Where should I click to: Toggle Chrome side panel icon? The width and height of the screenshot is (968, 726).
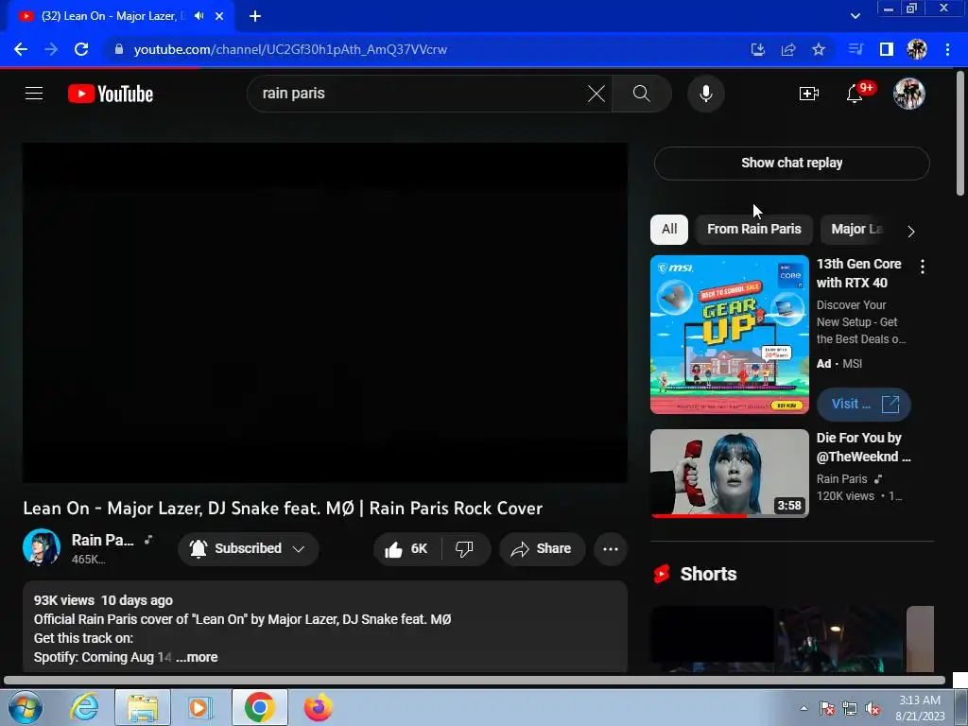point(887,49)
